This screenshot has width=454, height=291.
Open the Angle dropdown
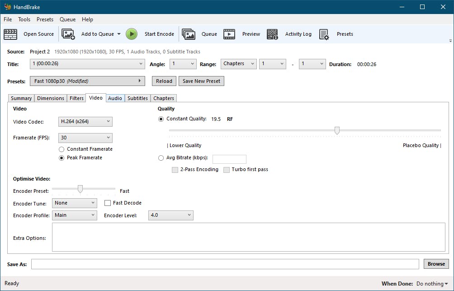183,64
